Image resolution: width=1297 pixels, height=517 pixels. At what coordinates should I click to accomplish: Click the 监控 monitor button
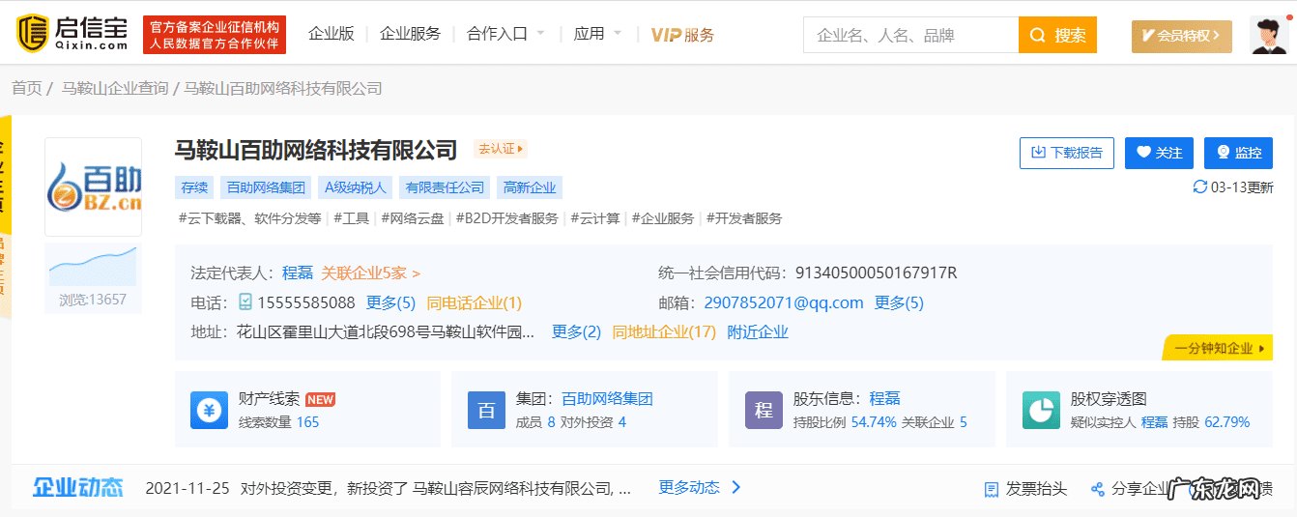1238,153
